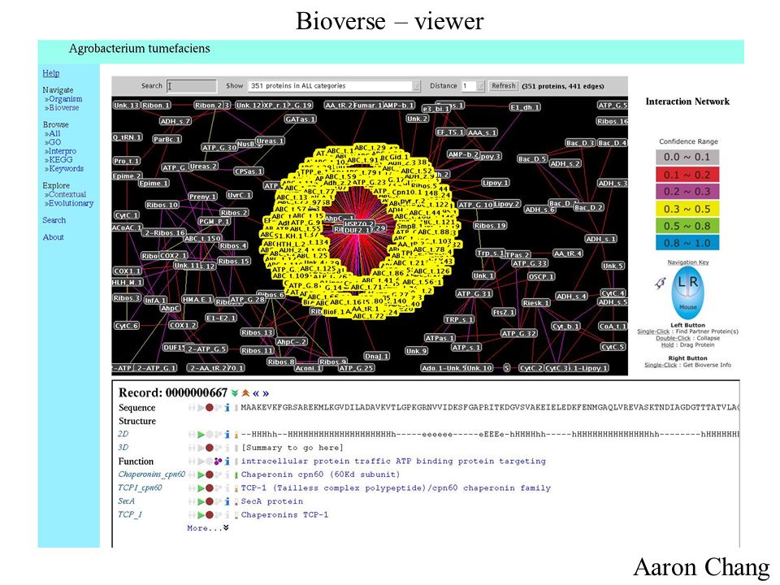Select the UvrC.1 protein node
The image size is (780, 585).
(x=239, y=195)
